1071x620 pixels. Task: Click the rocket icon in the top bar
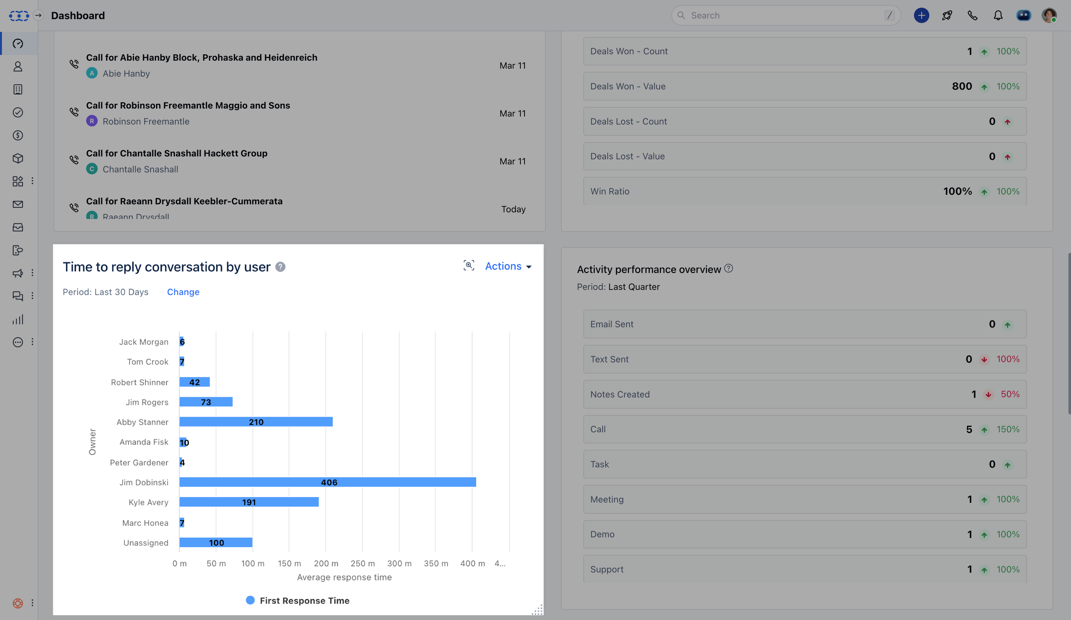[x=947, y=16]
